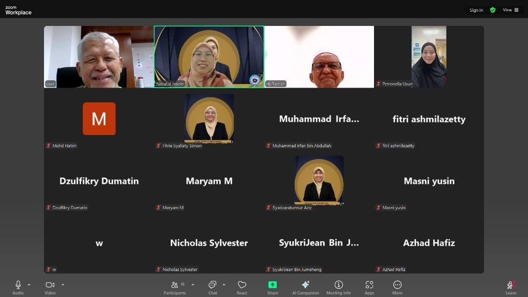Image resolution: width=528 pixels, height=297 pixels.
Task: Toggle camera with the Video button
Action: click(50, 287)
